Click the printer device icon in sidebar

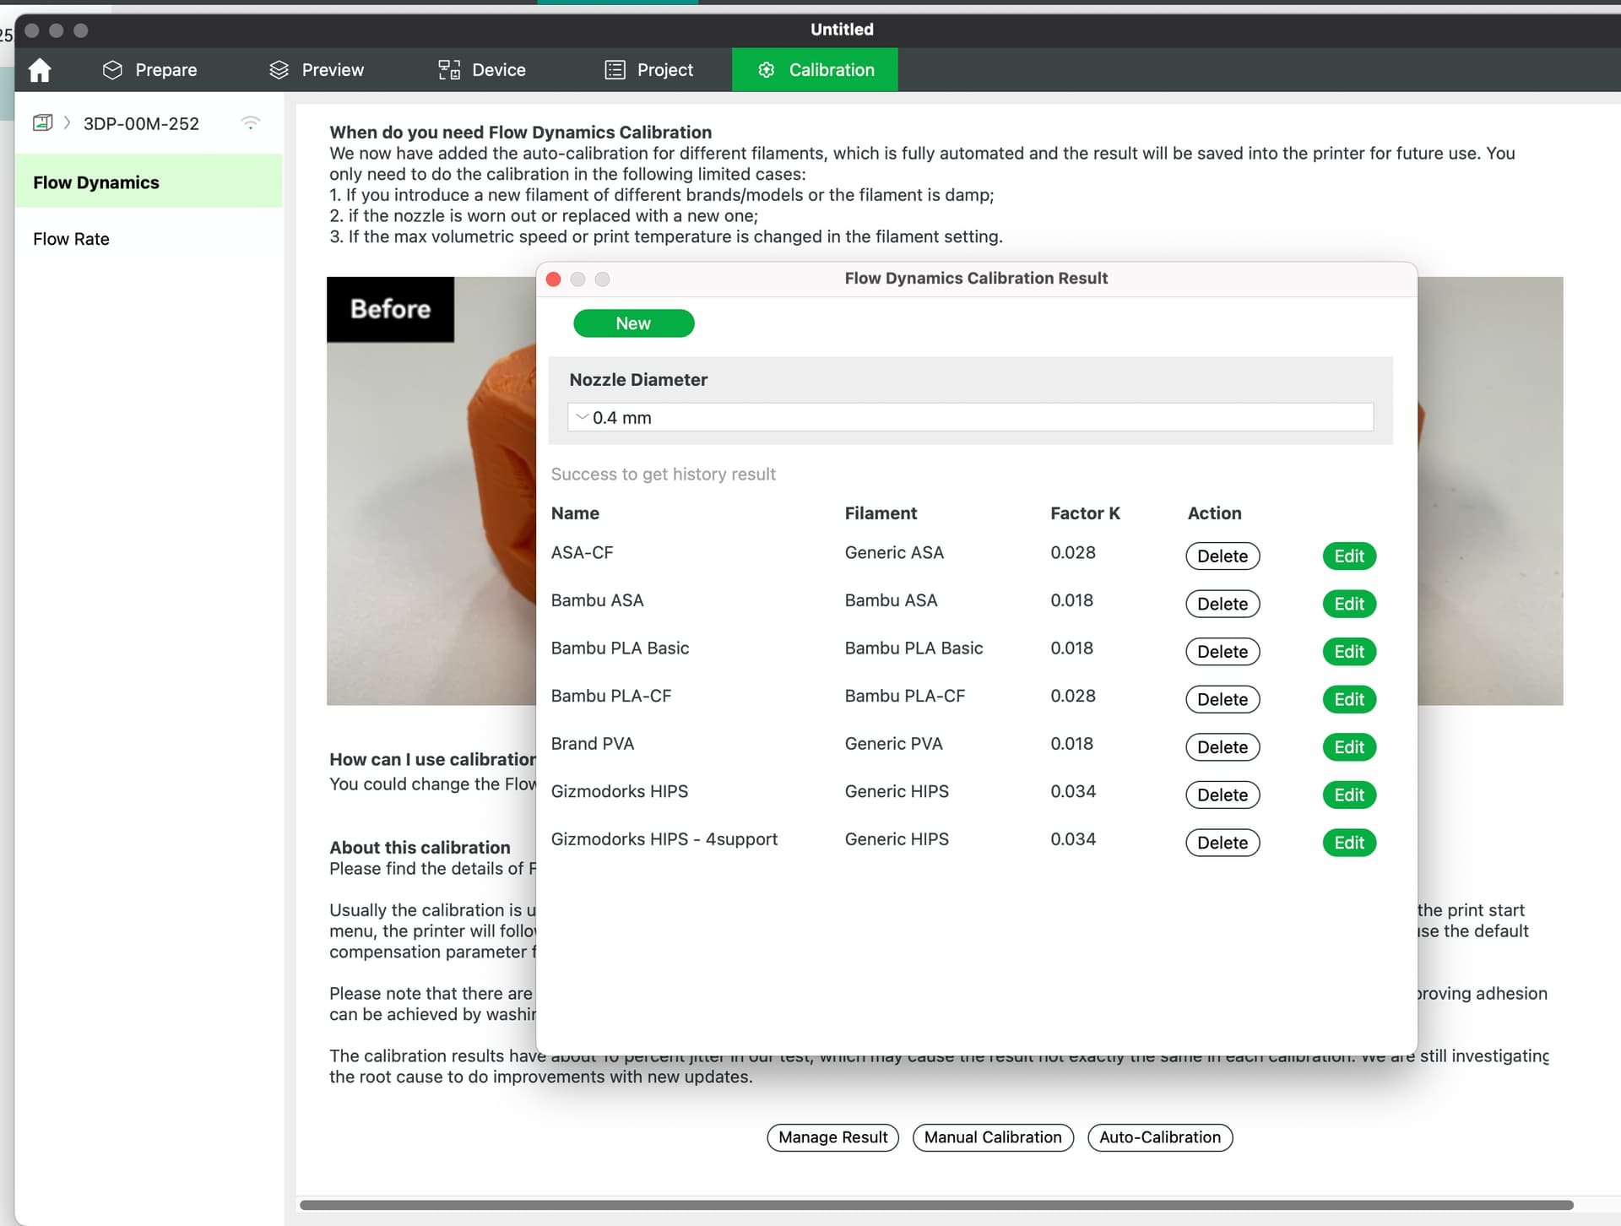pyautogui.click(x=42, y=123)
